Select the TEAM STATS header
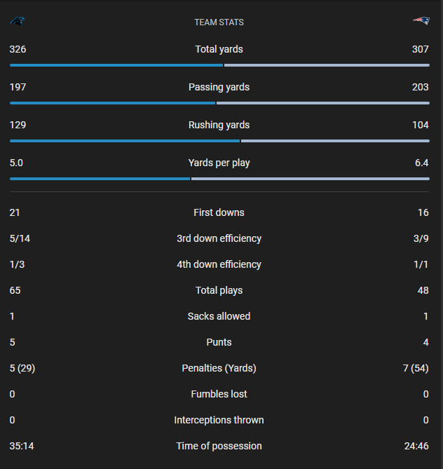This screenshot has width=443, height=469. point(219,22)
